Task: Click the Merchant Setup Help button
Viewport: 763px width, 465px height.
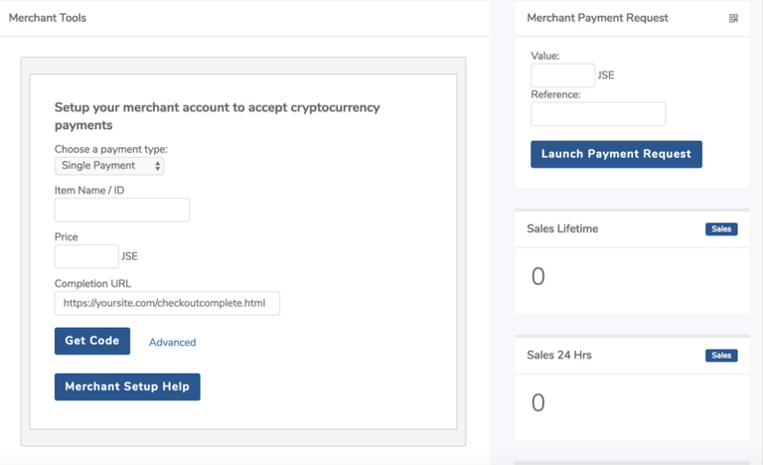Action: coord(127,387)
